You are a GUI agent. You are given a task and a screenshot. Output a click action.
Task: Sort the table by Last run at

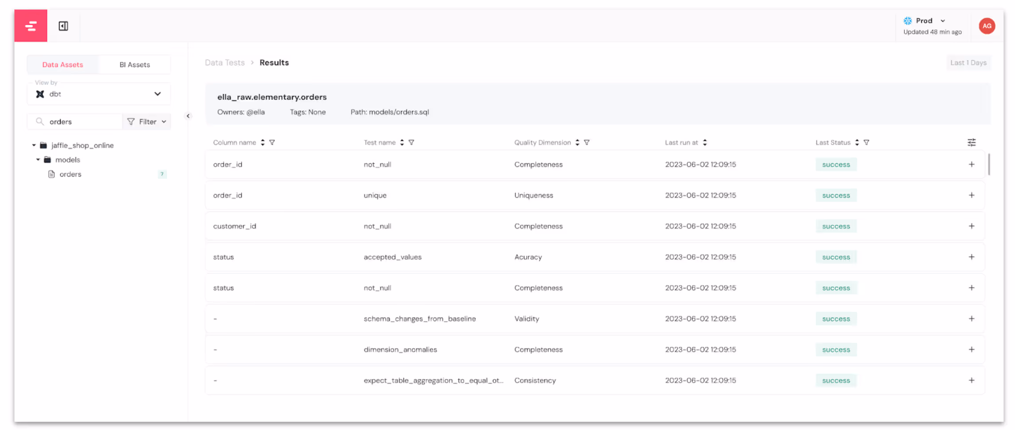(705, 142)
